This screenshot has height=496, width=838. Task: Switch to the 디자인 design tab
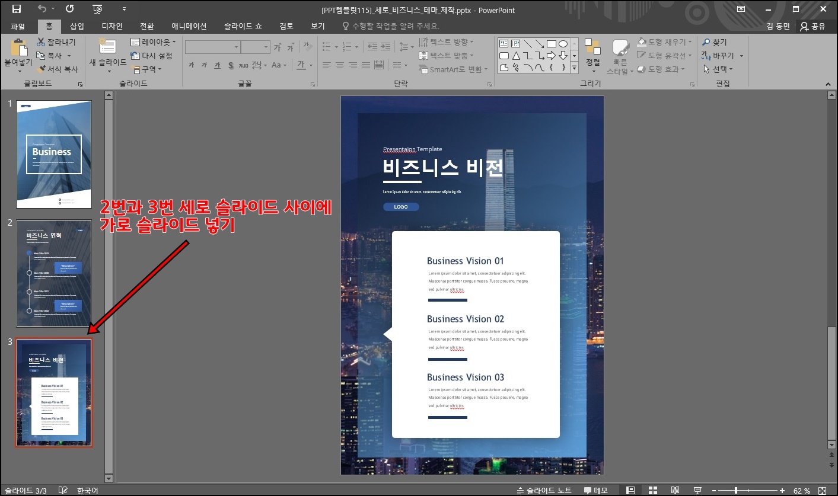click(x=112, y=26)
